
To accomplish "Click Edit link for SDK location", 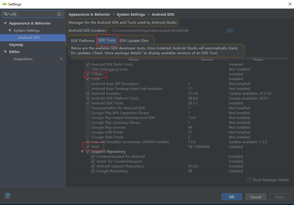I will pyautogui.click(x=229, y=30).
